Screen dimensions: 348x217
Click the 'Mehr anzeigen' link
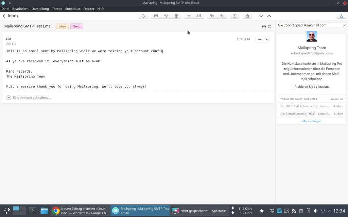[x=312, y=121]
